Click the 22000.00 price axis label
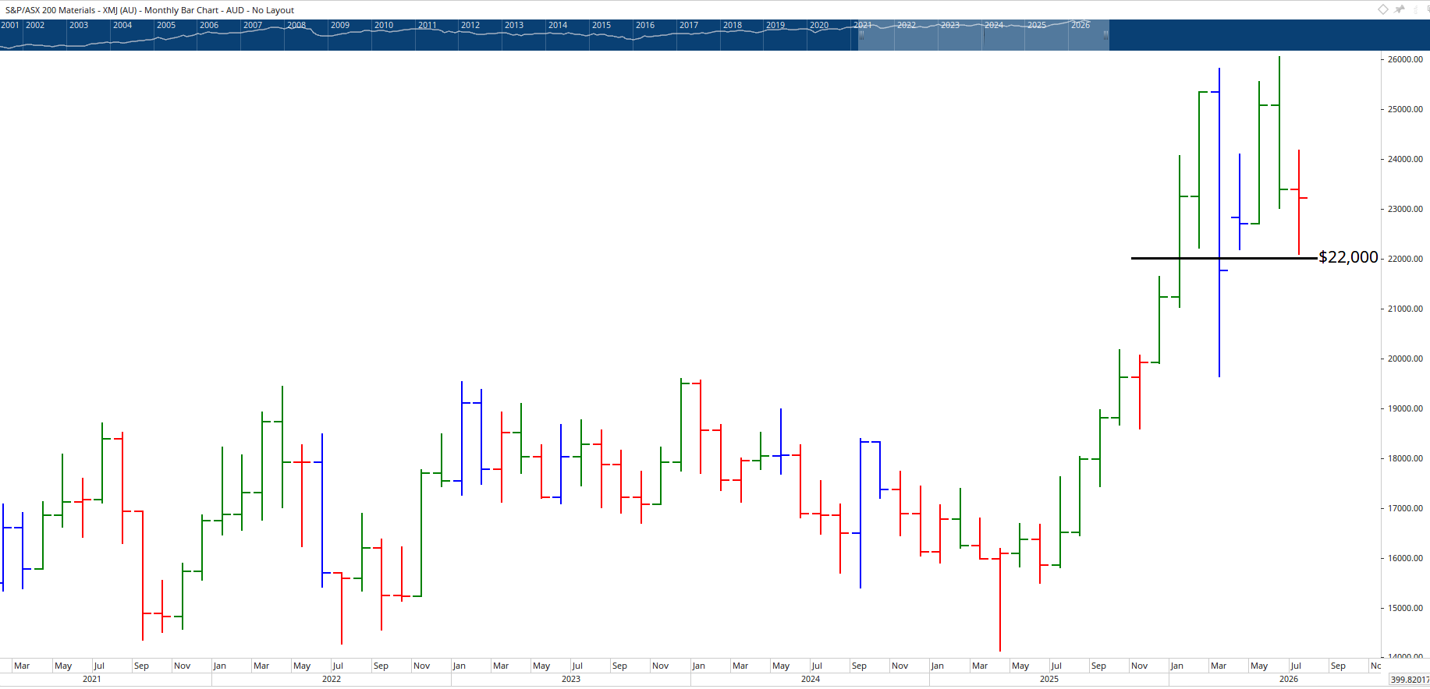 coord(1405,259)
